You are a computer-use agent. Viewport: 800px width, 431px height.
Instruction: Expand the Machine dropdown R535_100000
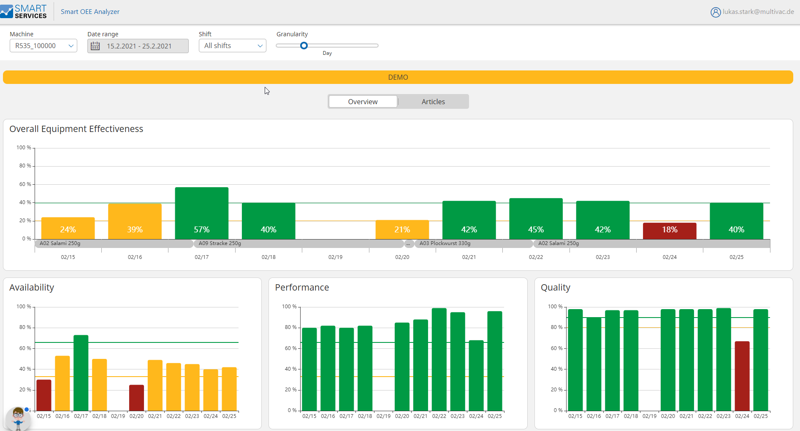coord(43,46)
